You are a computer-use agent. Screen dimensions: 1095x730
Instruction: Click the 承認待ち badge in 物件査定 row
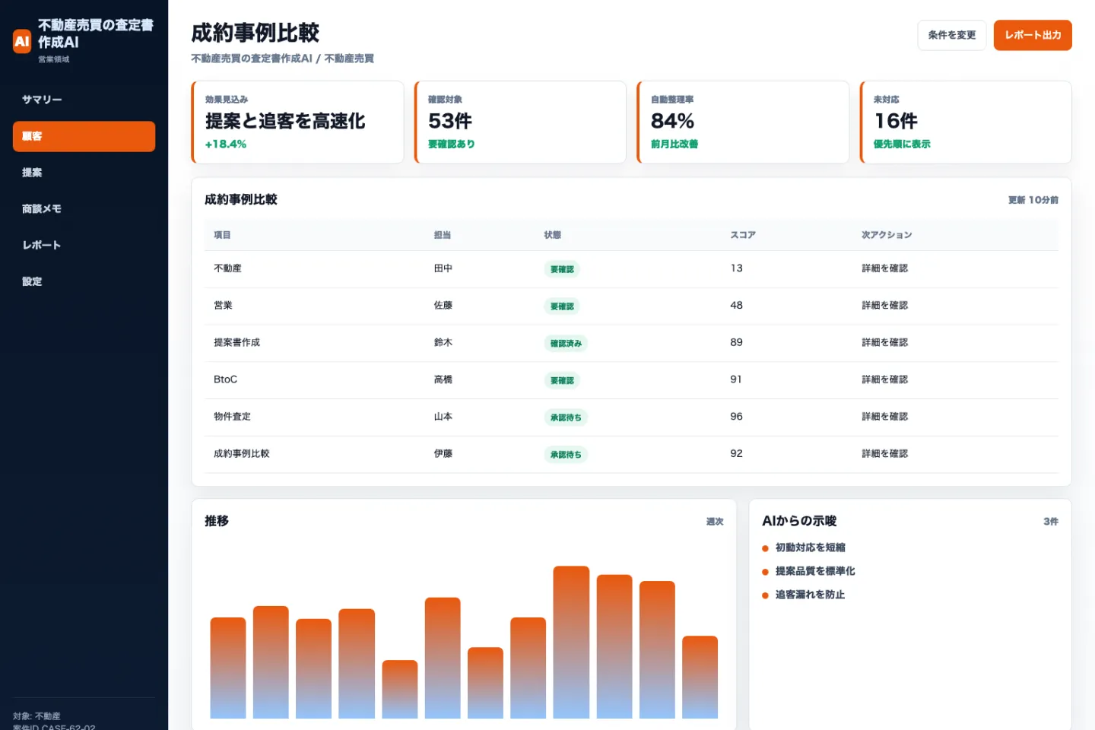pos(566,417)
